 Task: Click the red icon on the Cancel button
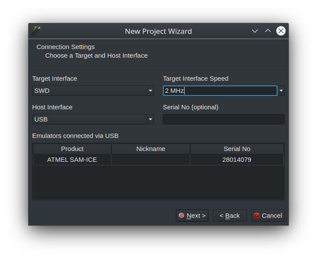tap(257, 216)
